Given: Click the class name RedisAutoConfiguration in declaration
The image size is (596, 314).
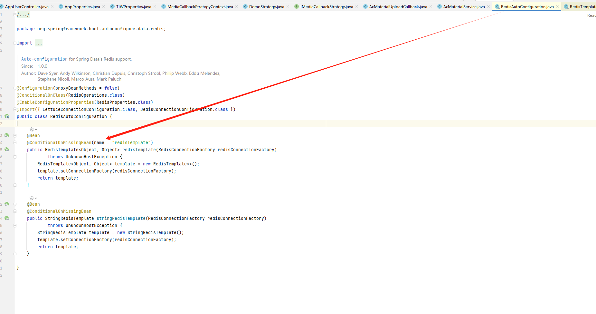Looking at the screenshot, I should [79, 116].
